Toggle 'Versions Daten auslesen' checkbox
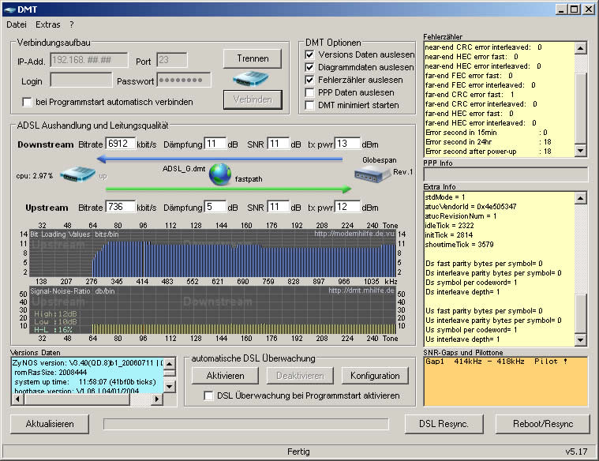This screenshot has width=599, height=461. pos(310,54)
